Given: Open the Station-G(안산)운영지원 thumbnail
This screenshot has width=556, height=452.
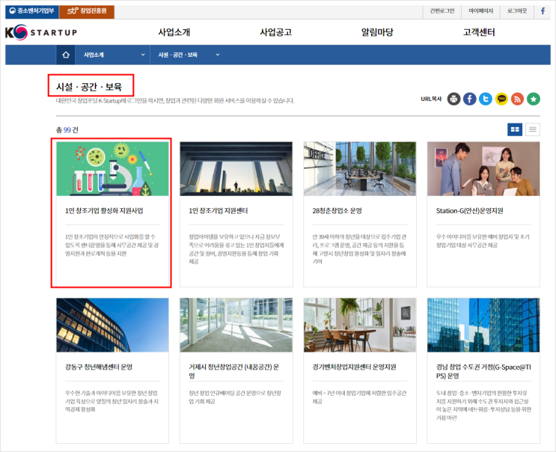Looking at the screenshot, I should coord(483,168).
